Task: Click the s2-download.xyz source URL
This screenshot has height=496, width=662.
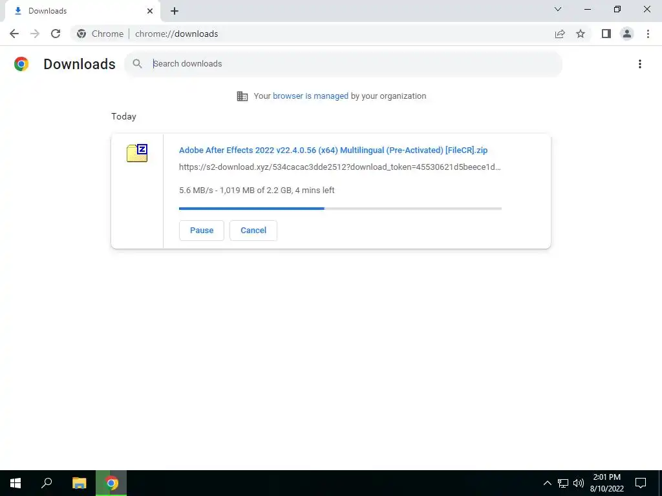Action: (340, 167)
